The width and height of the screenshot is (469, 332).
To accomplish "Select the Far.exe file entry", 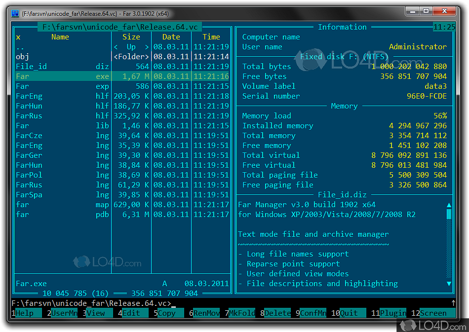I will pyautogui.click(x=31, y=76).
